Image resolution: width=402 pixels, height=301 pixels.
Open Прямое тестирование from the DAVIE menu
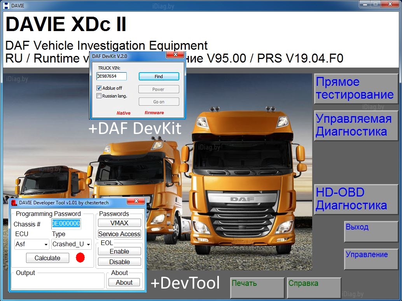356,89
